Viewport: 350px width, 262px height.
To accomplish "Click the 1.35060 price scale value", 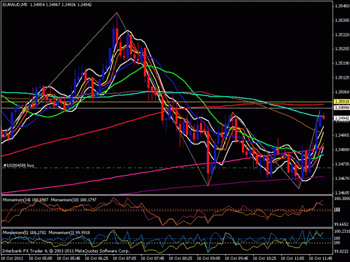I will 342,92.
